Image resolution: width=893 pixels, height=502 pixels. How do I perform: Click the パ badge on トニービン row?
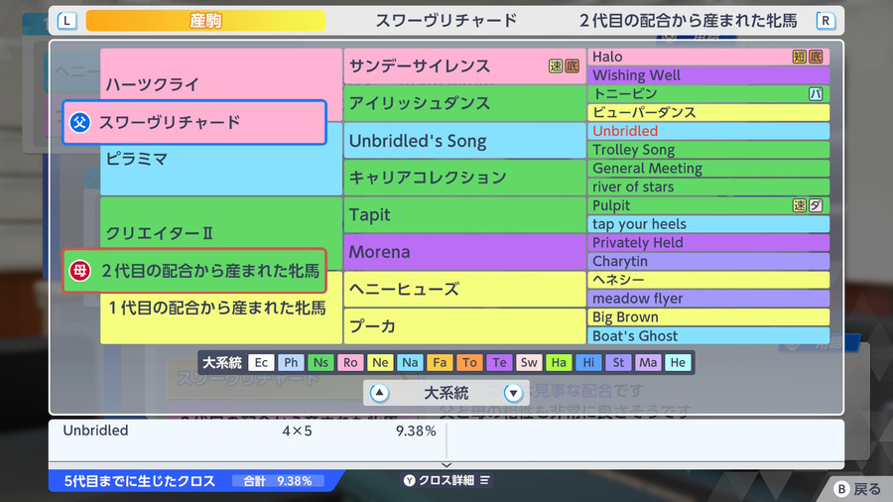(x=816, y=94)
